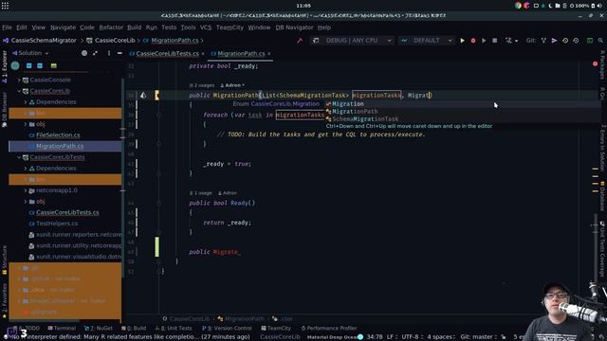Open the NuGet tool window
The image size is (607, 341).
(x=99, y=329)
